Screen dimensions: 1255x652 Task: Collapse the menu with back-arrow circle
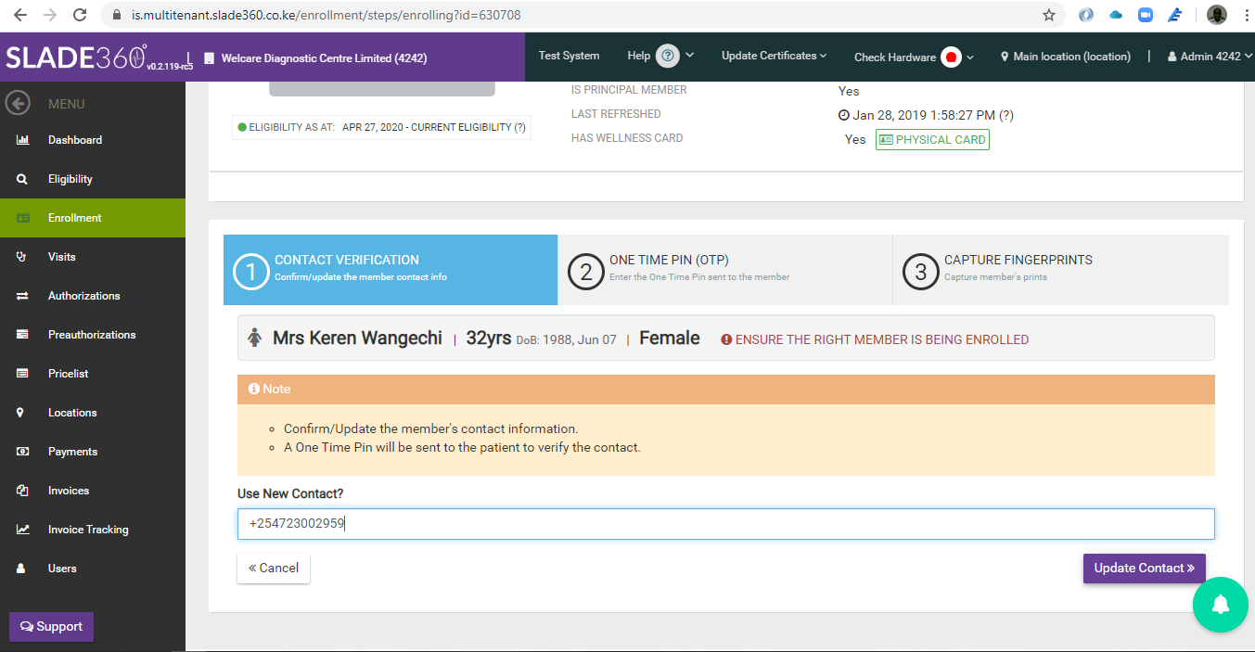tap(18, 103)
